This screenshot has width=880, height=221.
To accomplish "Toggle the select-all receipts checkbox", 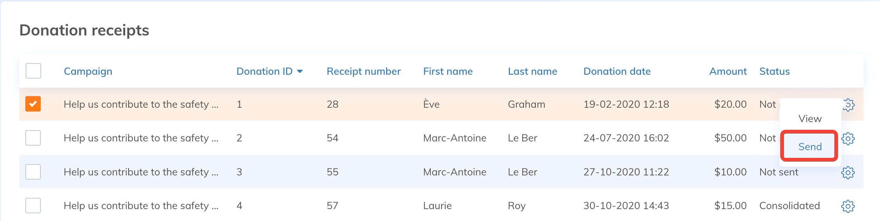I will click(33, 71).
